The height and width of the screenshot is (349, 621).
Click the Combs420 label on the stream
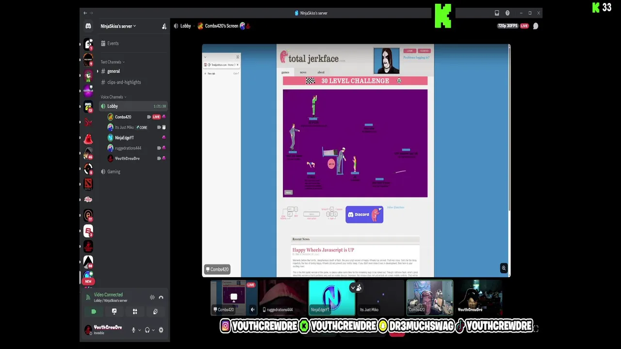(x=217, y=270)
